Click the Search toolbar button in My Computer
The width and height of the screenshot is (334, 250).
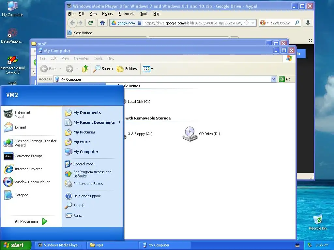point(103,69)
